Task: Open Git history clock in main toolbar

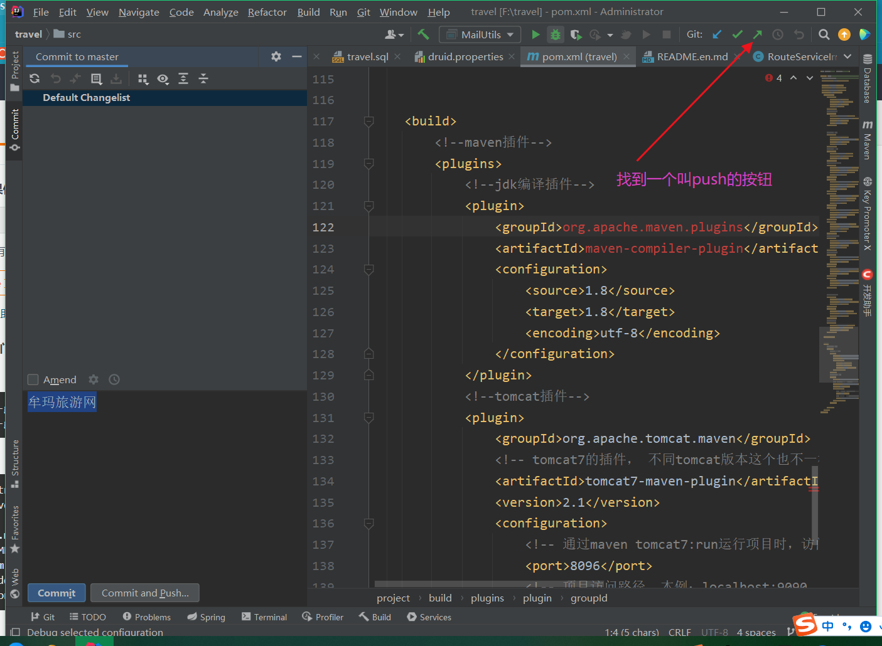Action: click(x=778, y=34)
